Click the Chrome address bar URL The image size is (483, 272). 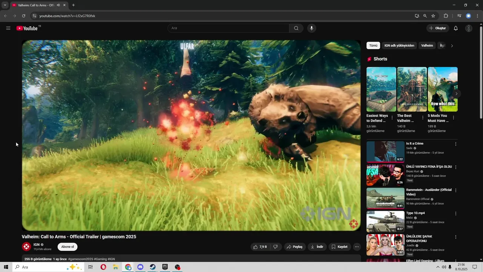point(67,16)
